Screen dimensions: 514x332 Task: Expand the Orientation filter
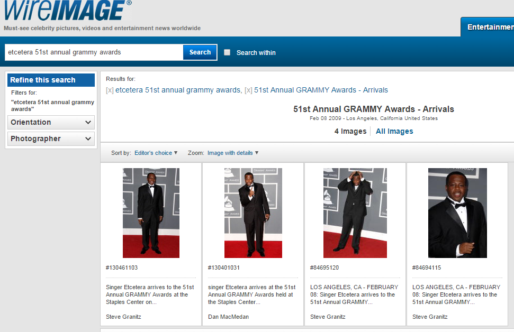tap(51, 122)
